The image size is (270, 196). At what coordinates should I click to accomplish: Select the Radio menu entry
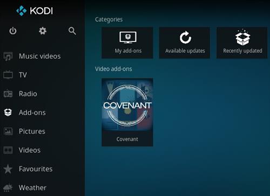(x=28, y=94)
